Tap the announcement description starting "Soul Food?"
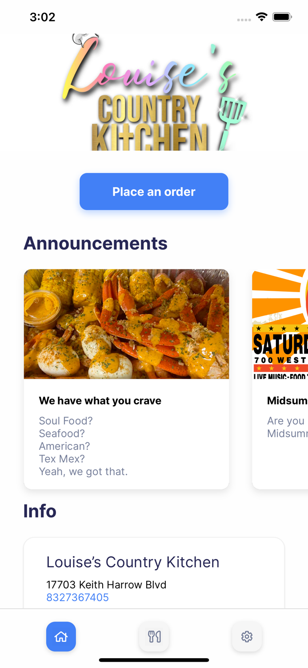The width and height of the screenshot is (308, 668). coord(83,446)
